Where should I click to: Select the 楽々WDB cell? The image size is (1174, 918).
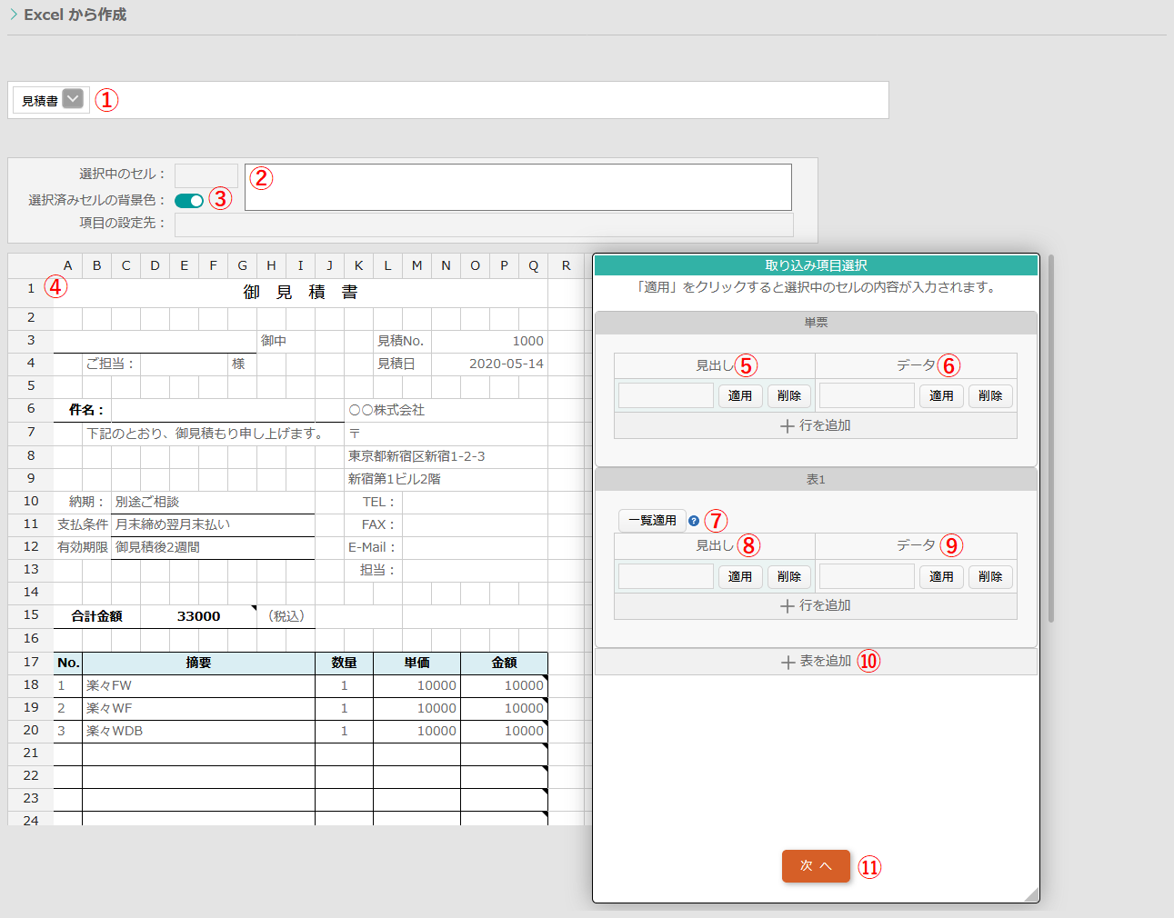tap(198, 731)
